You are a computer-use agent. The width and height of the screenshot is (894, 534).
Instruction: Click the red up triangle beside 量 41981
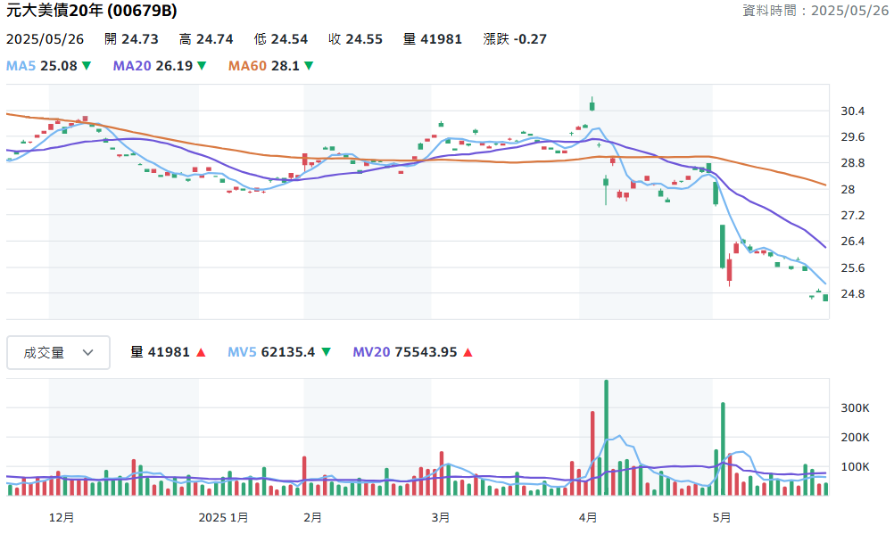click(x=201, y=352)
